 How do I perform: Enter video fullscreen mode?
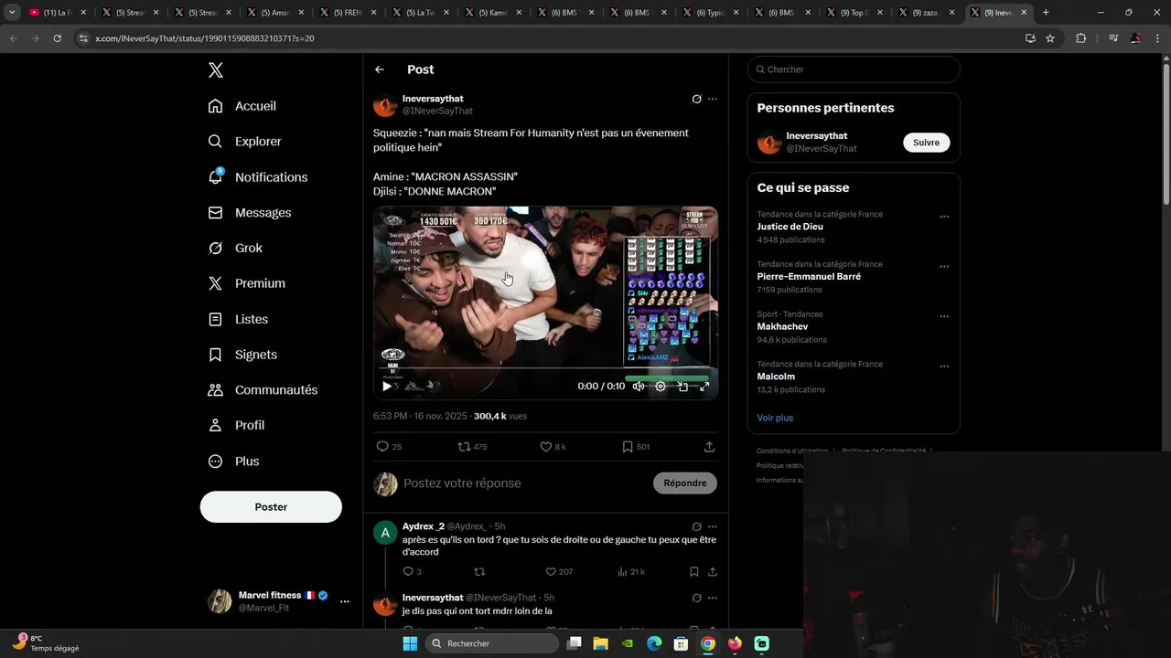point(704,387)
